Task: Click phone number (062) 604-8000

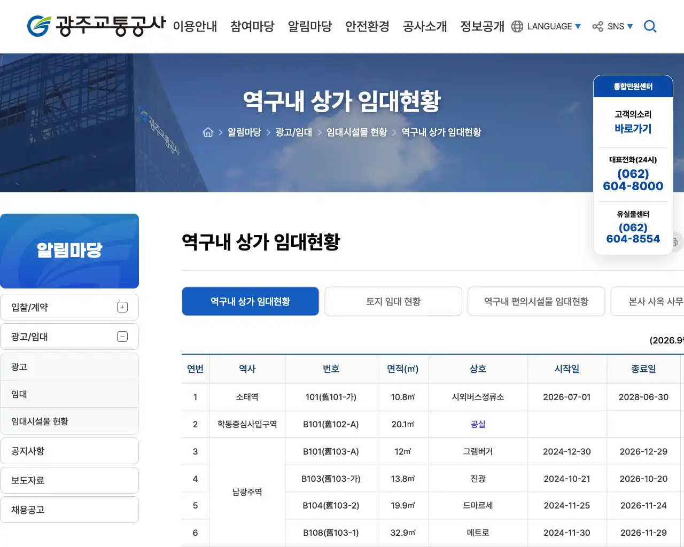Action: click(633, 180)
